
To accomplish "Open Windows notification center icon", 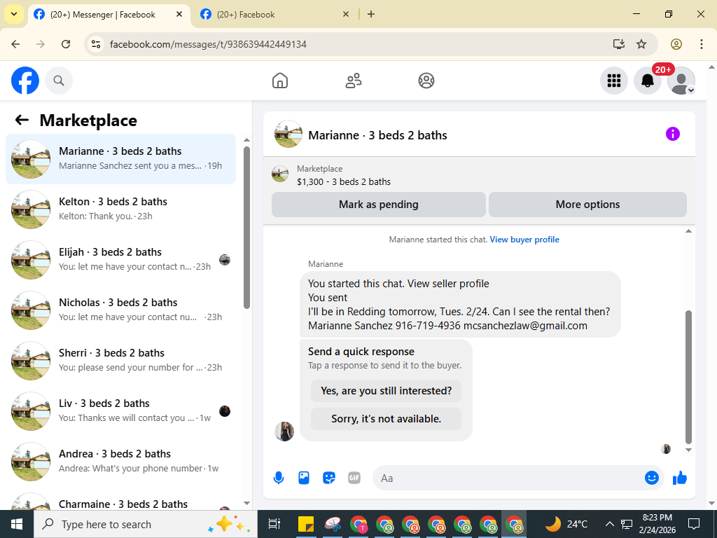I will coord(694,524).
